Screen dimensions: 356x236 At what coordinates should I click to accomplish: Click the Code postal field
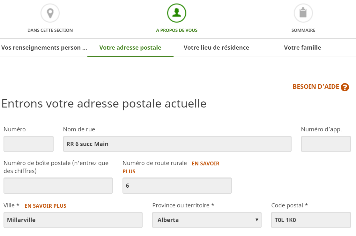[x=311, y=220]
